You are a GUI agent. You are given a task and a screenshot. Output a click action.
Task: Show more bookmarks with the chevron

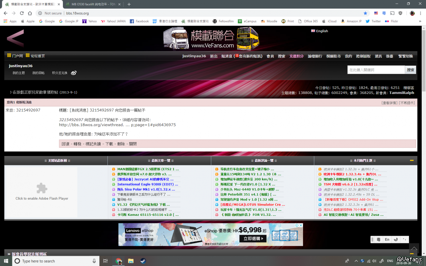(x=420, y=21)
